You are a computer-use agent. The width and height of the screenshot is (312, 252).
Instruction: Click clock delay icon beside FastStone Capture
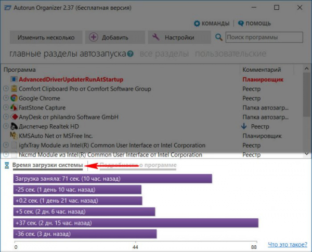pyautogui.click(x=6, y=107)
